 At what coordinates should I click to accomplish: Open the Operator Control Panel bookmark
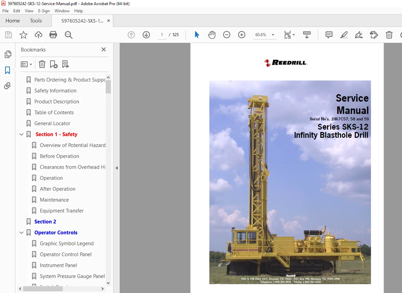65,254
